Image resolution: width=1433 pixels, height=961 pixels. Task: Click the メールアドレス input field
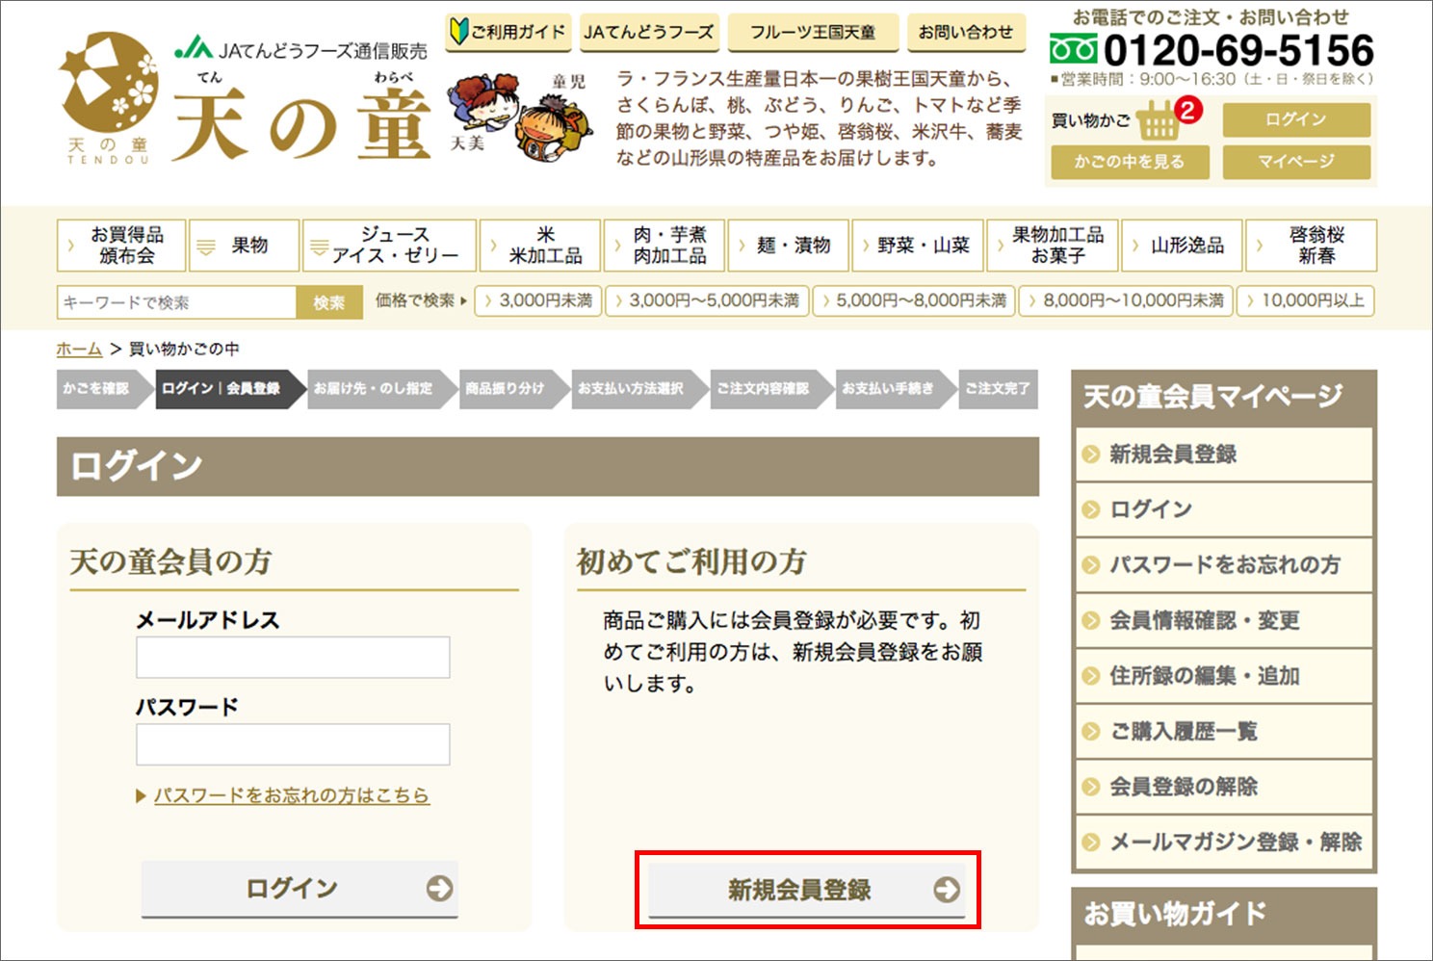pyautogui.click(x=293, y=658)
